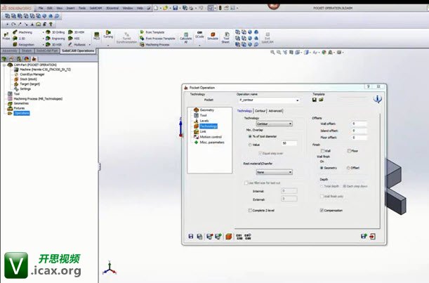The width and height of the screenshot is (429, 283).
Task: Click the MCO ribbon icon
Action: pyautogui.click(x=97, y=36)
